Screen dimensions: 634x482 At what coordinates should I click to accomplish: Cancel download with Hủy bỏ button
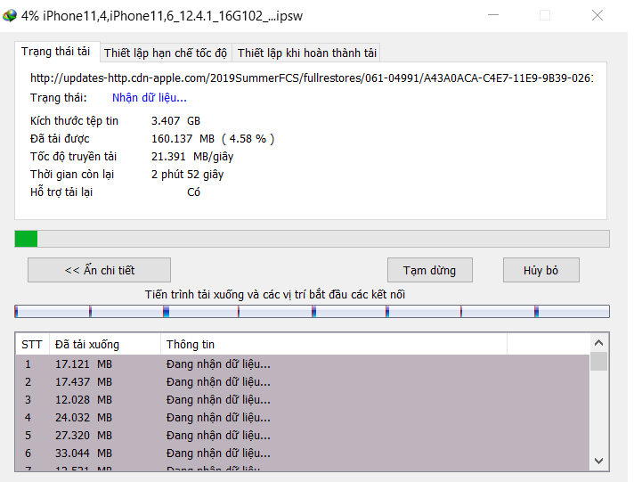541,270
